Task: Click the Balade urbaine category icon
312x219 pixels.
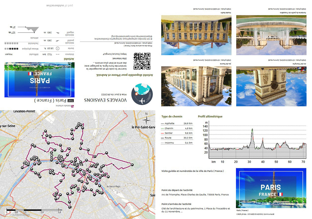Action: click(73, 106)
